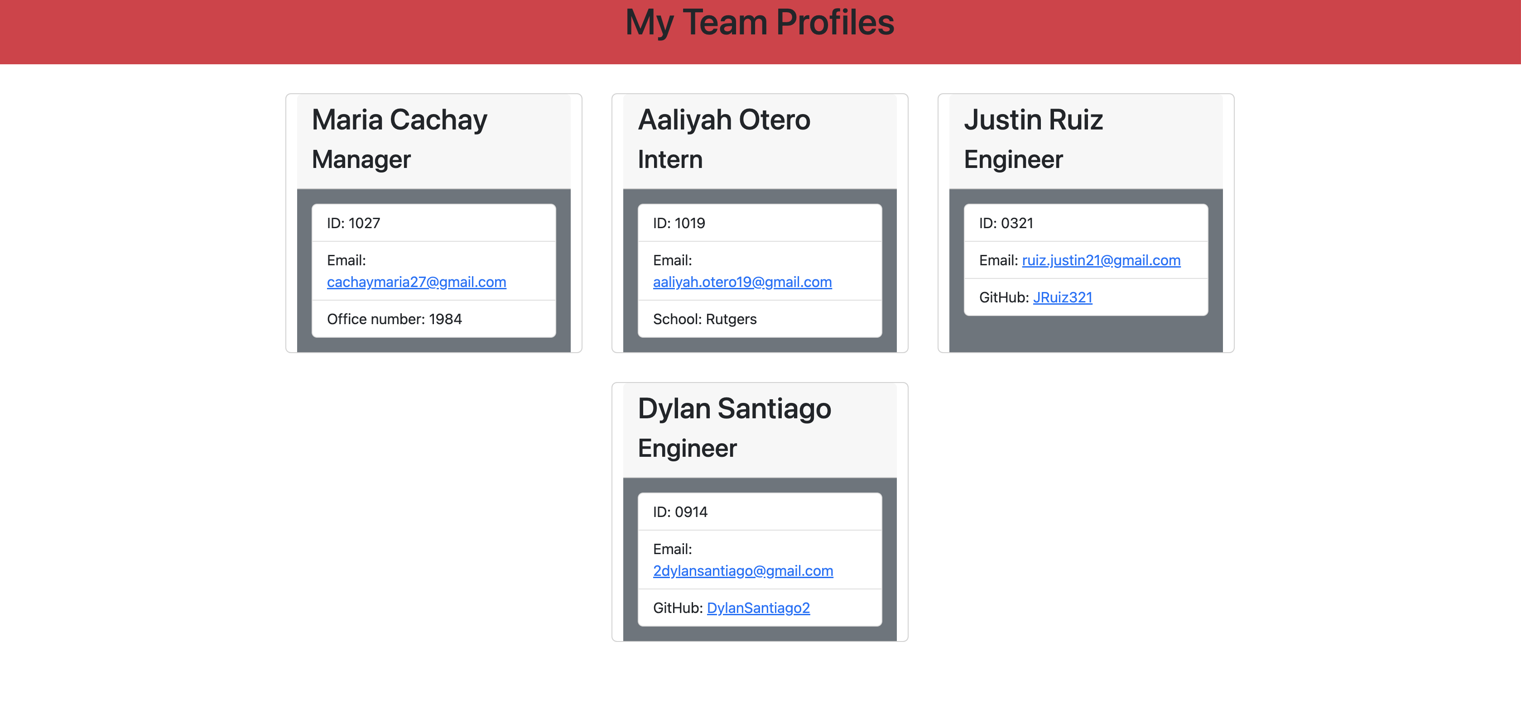Click the Manager subtitle under Maria Cachay
The height and width of the screenshot is (718, 1521).
click(361, 159)
